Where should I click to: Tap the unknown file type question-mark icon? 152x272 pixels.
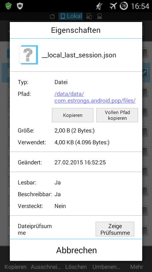point(28,55)
